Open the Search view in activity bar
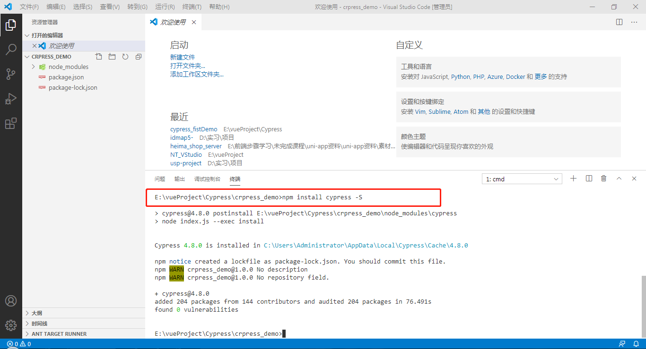Screen dimensions: 646x349 point(10,49)
